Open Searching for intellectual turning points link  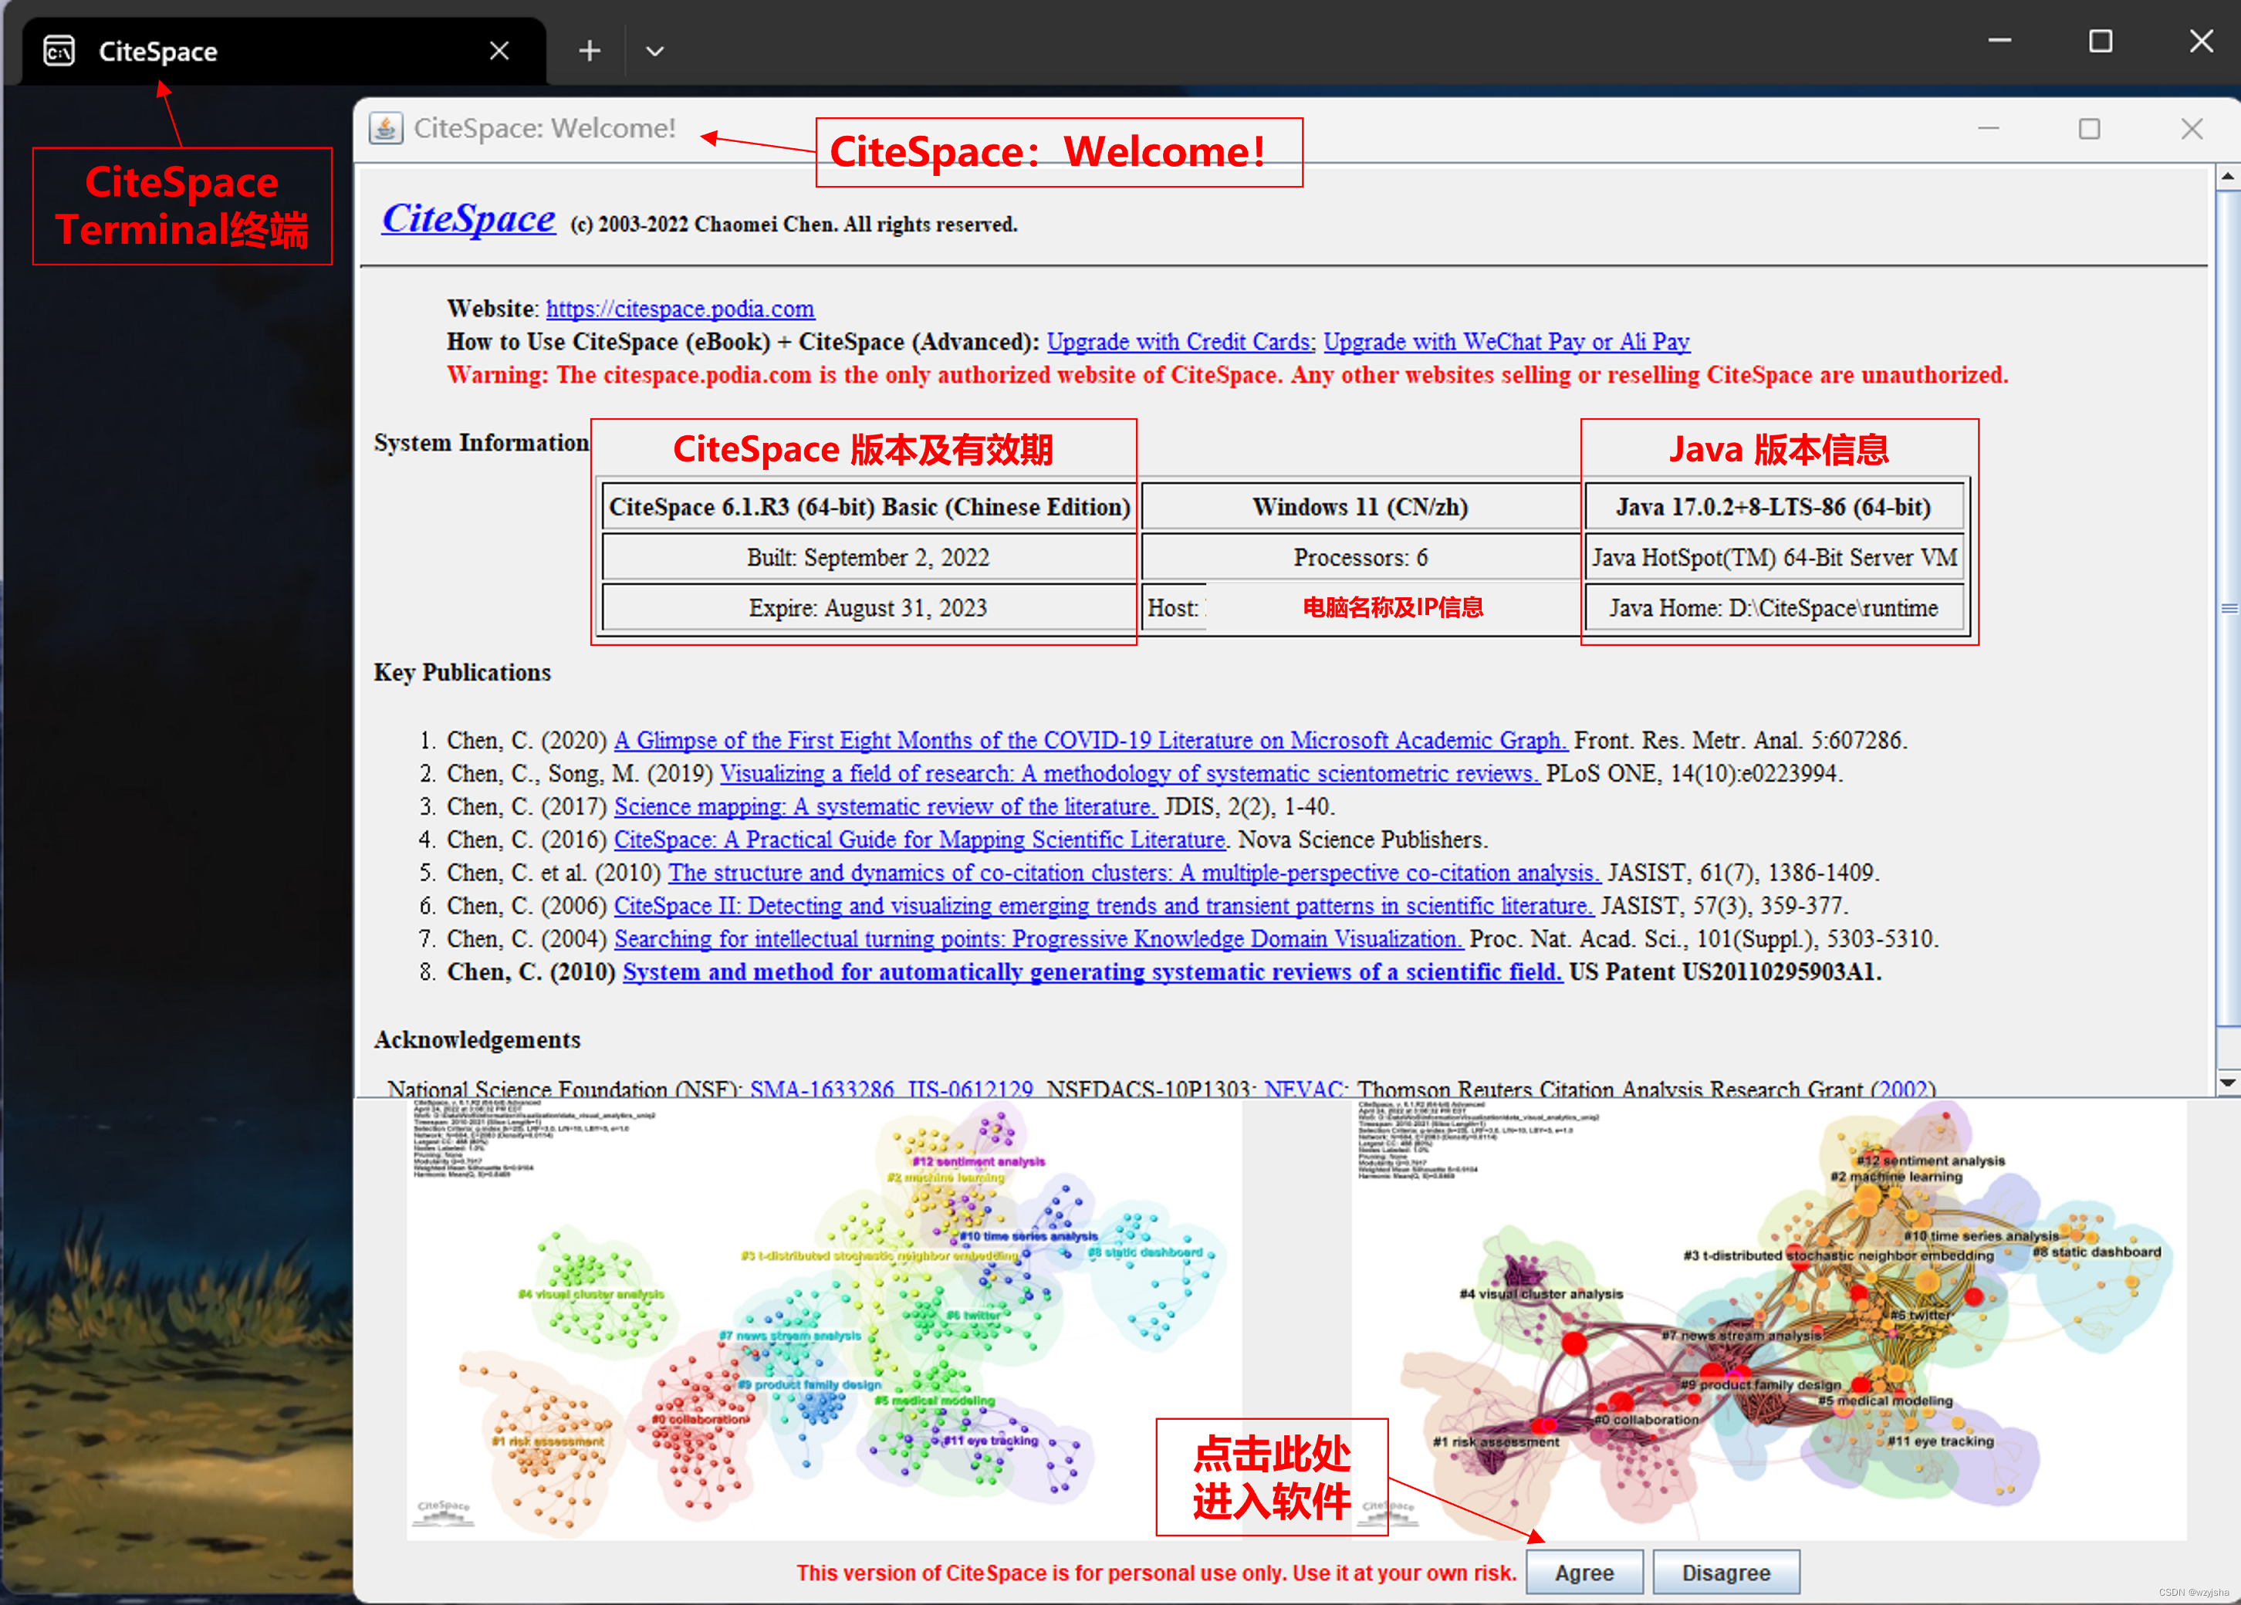pos(1039,939)
